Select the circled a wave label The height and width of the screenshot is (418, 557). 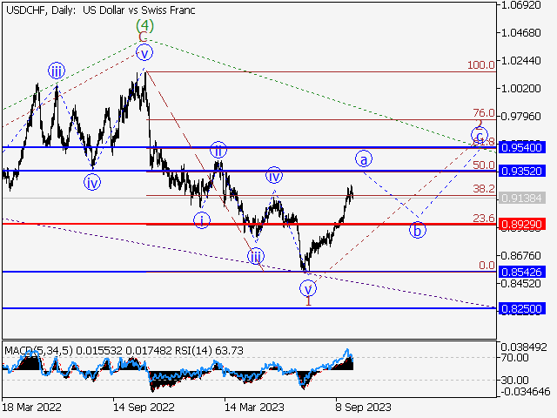click(x=364, y=158)
